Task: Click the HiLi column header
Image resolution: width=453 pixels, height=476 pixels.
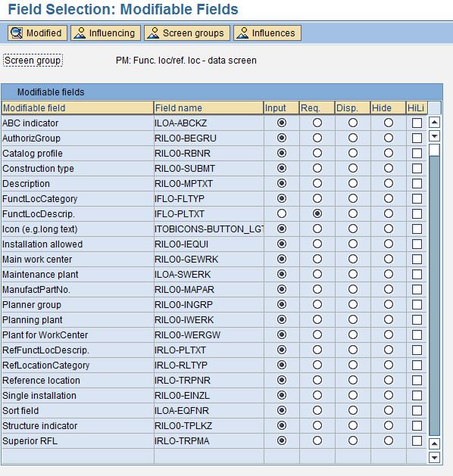Action: coord(417,107)
